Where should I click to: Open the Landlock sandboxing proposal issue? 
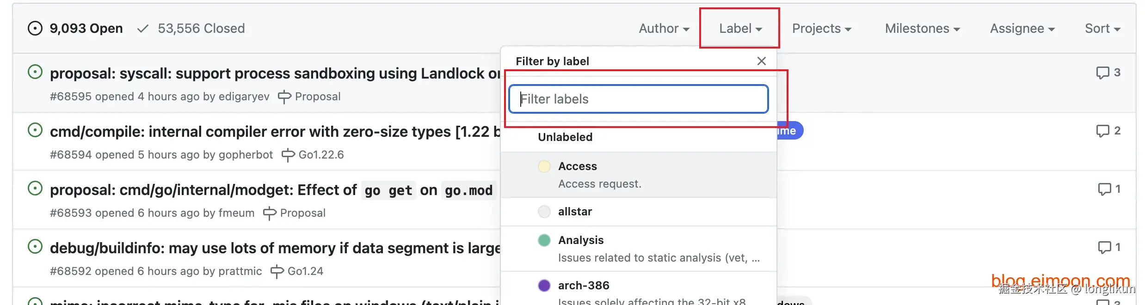click(x=275, y=73)
